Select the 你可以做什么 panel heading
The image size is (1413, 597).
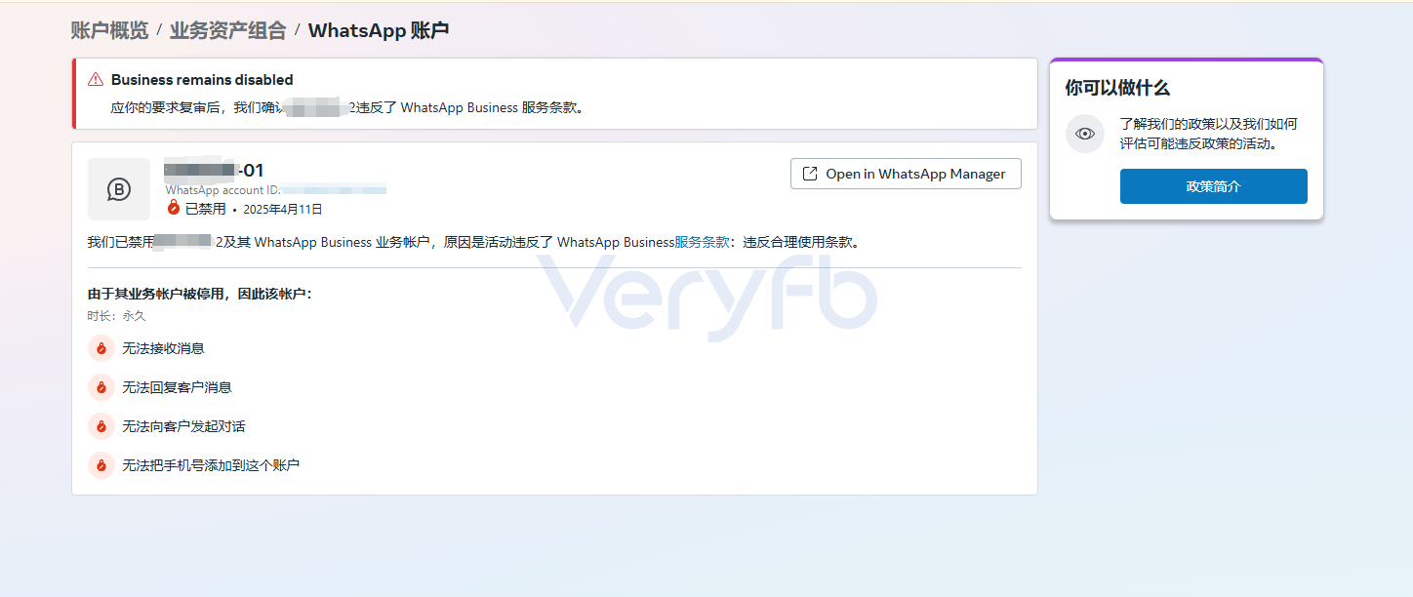pyautogui.click(x=1117, y=88)
